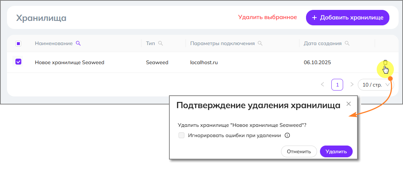Click the Наименование column header
This screenshot has width=403, height=180.
pos(54,43)
